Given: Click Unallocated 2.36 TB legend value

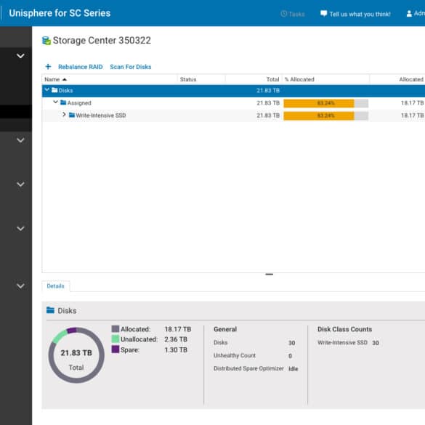Looking at the screenshot, I should point(176,339).
